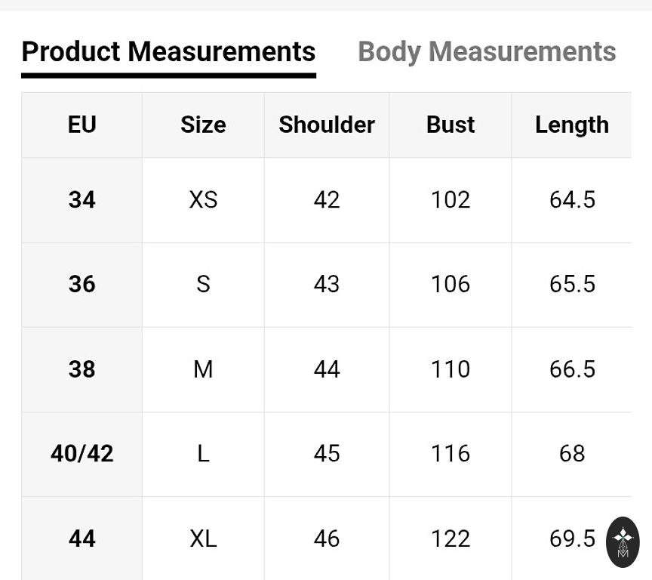This screenshot has width=652, height=580.
Task: Select the EU 44 row label
Action: 82,538
